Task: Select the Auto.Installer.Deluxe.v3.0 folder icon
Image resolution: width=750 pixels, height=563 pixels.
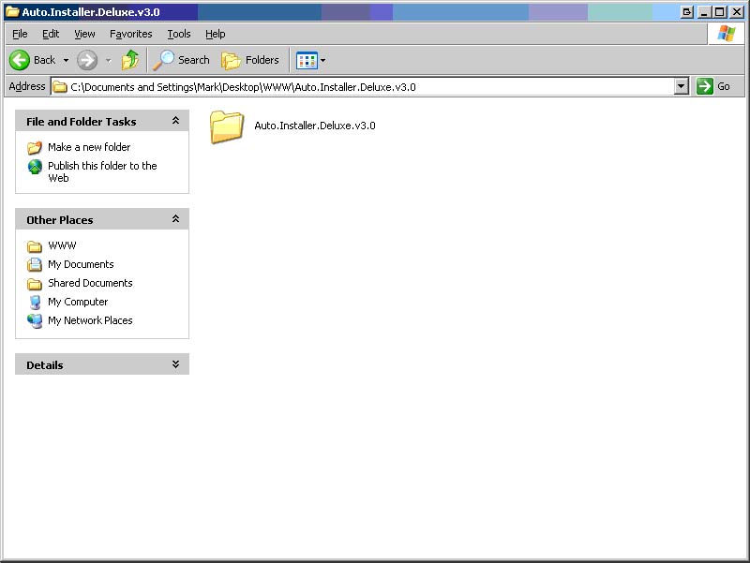Action: tap(227, 126)
